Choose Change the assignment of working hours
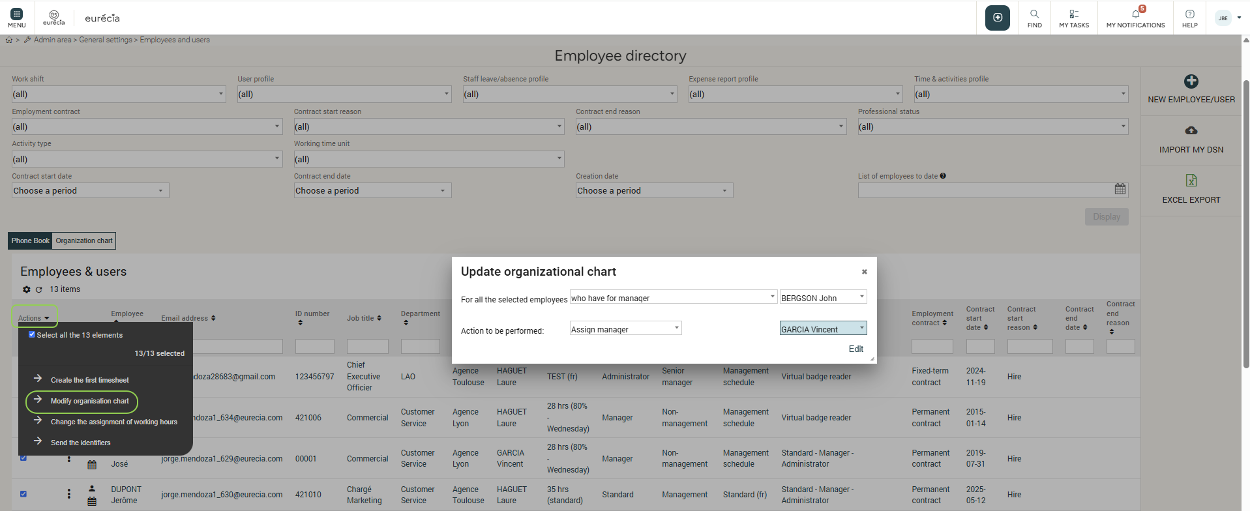Image resolution: width=1250 pixels, height=511 pixels. tap(113, 422)
